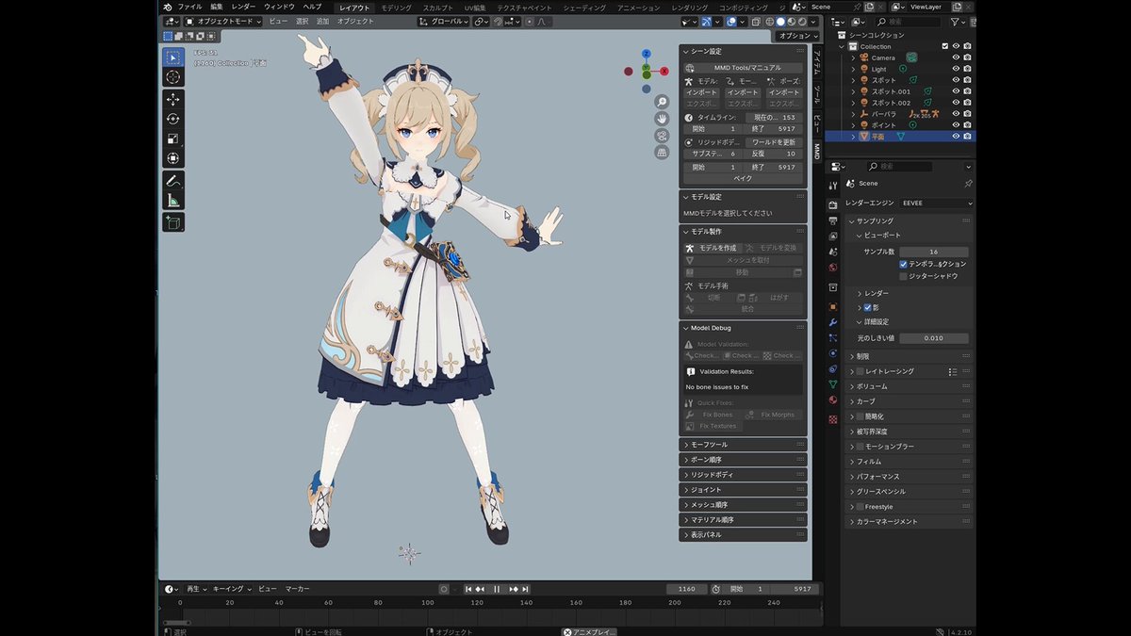Open World properties tab icon
The height and width of the screenshot is (636, 1131).
tap(833, 268)
